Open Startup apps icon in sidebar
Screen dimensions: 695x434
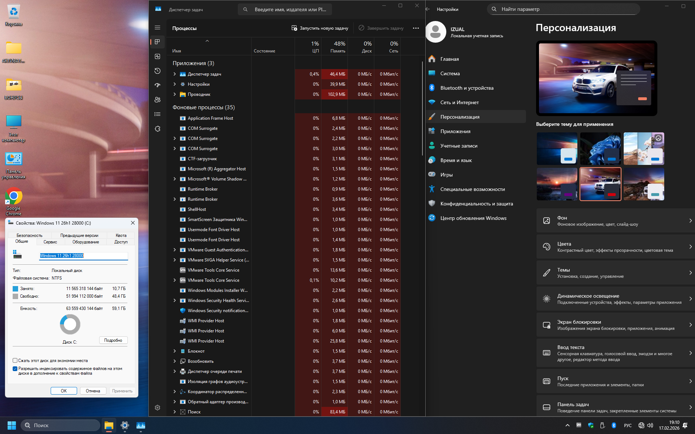pyautogui.click(x=157, y=85)
